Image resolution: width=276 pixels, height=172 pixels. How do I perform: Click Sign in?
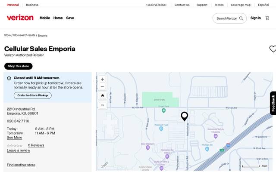(255, 18)
